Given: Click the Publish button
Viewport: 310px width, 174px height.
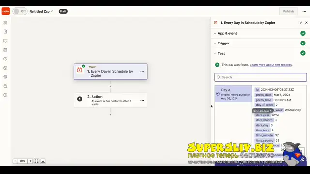Looking at the screenshot, I should coord(288,11).
